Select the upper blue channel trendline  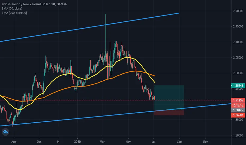coord(89,27)
